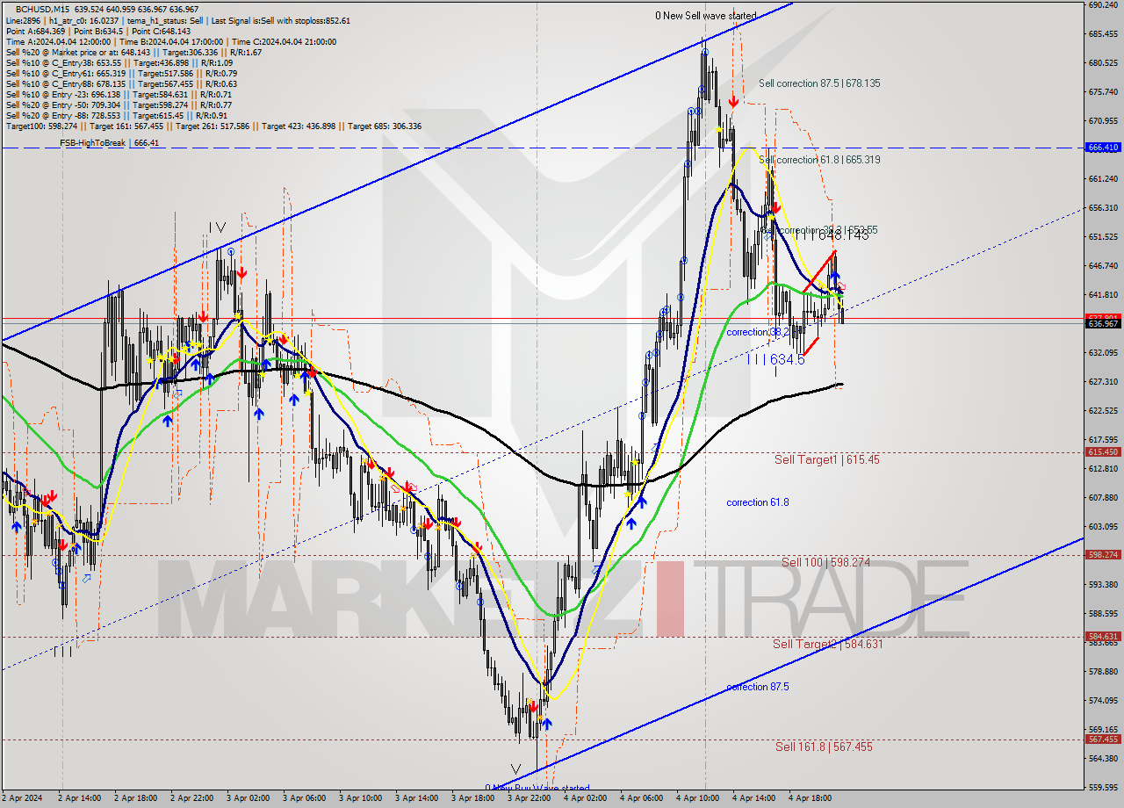Select the 'FSB-HighToBreak | 666.41' label
This screenshot has width=1124, height=808.
coord(109,142)
